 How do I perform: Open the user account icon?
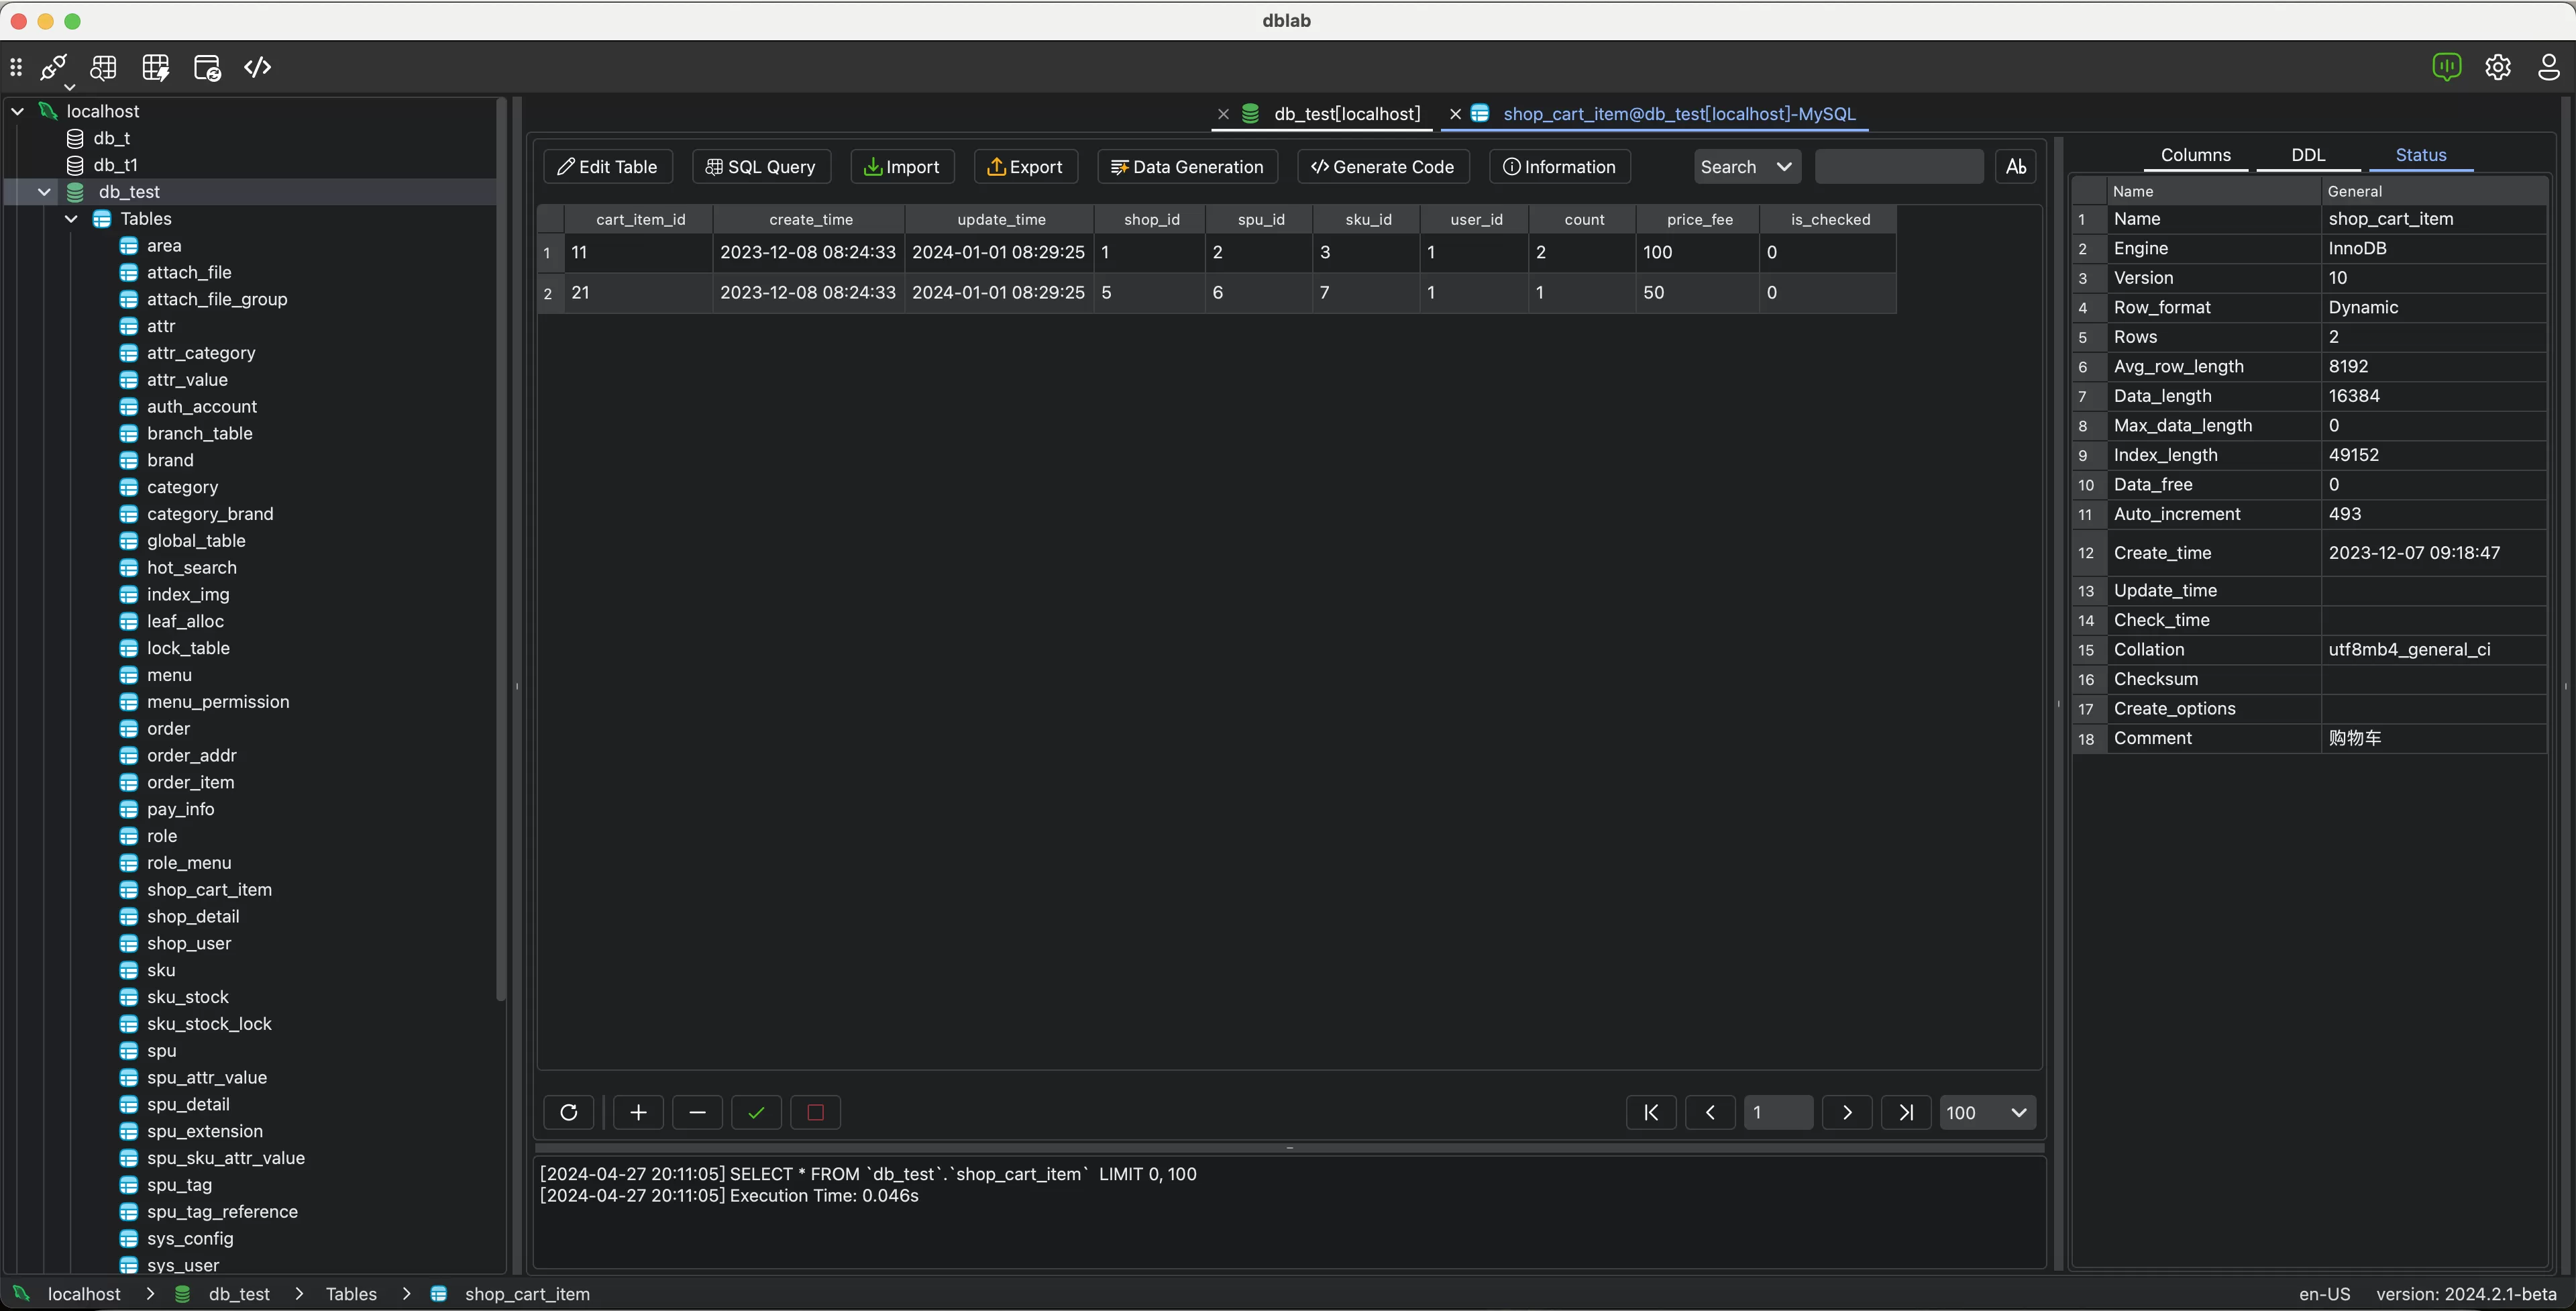coord(2548,67)
